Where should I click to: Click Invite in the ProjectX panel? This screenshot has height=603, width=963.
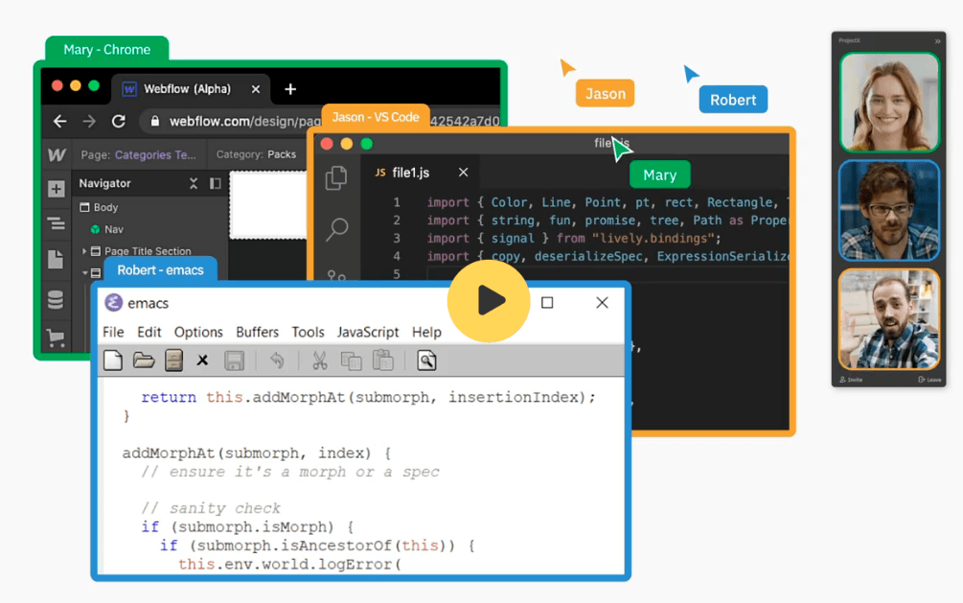[851, 380]
